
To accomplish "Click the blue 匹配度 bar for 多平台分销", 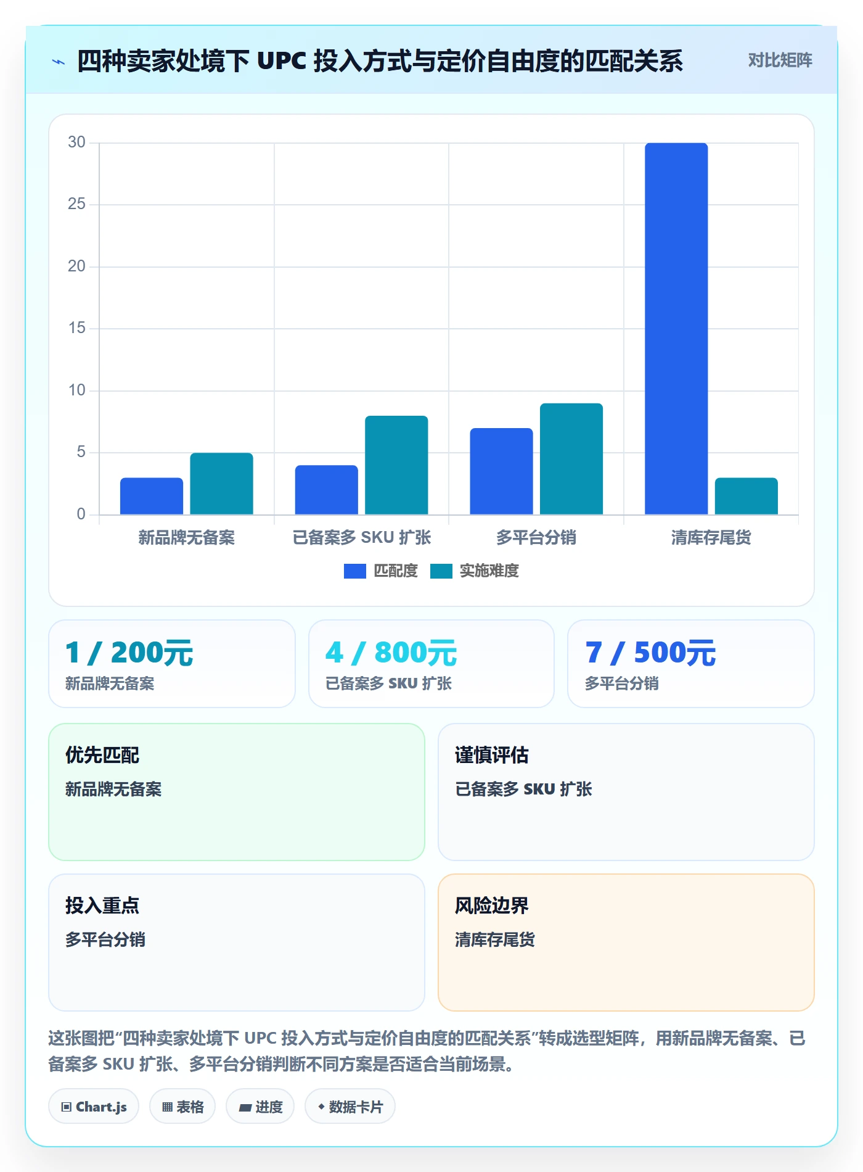I will coord(501,471).
